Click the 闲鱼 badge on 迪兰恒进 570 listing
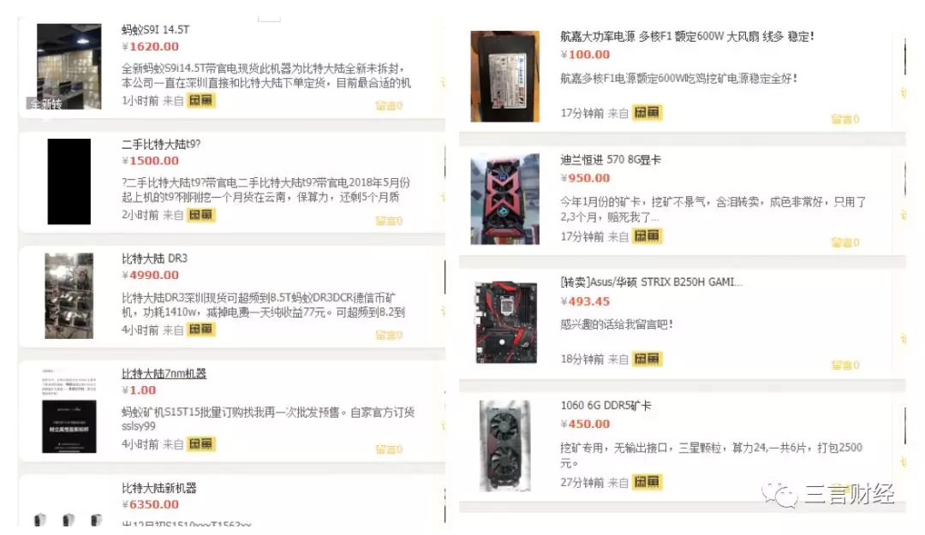Viewport: 925px width, 535px height. [647, 236]
